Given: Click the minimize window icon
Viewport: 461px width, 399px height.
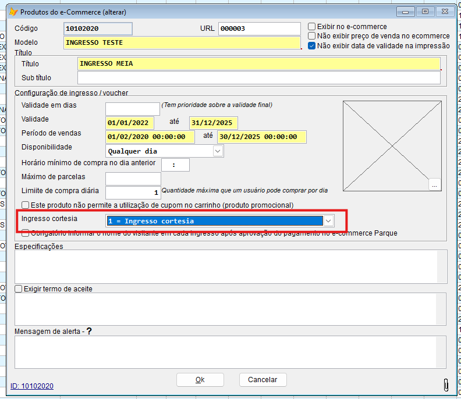Looking at the screenshot, I should pyautogui.click(x=406, y=12).
